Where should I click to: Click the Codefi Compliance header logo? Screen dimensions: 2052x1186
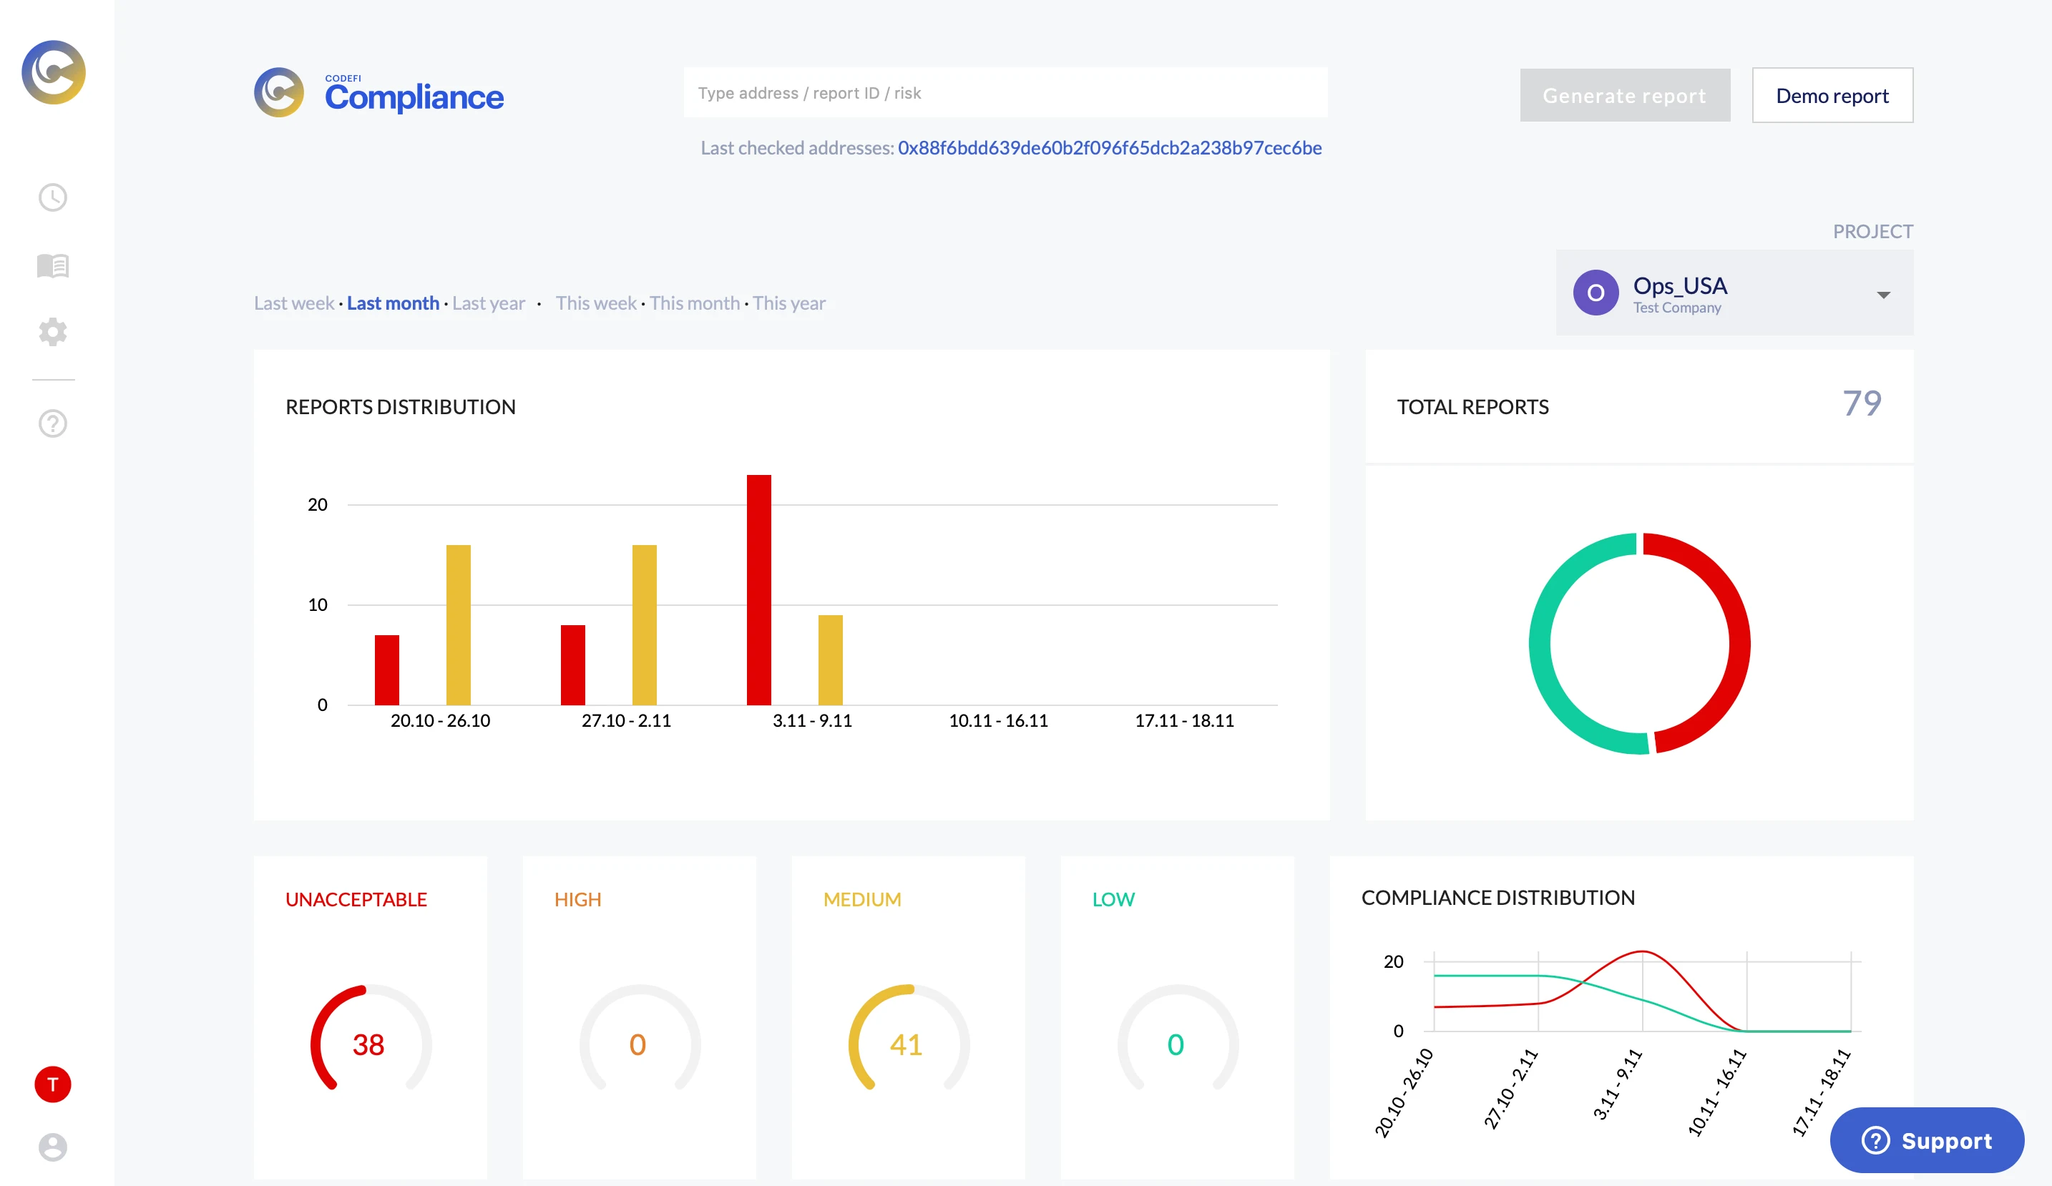(x=378, y=93)
